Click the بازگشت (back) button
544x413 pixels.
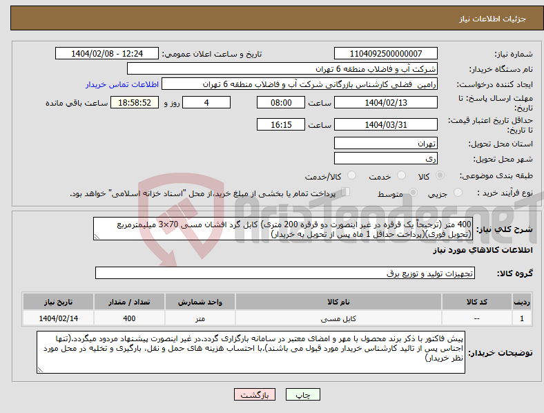point(255,394)
